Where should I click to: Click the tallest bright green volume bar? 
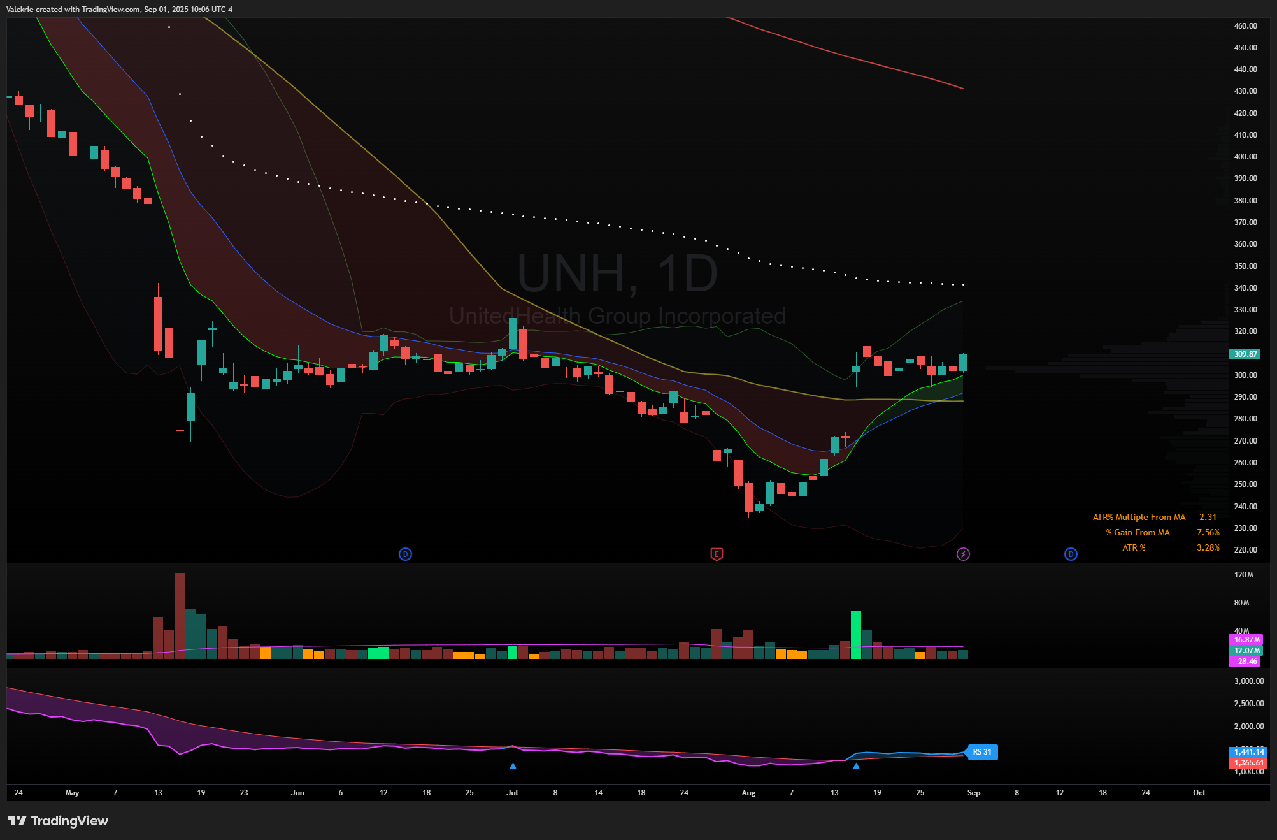point(856,634)
